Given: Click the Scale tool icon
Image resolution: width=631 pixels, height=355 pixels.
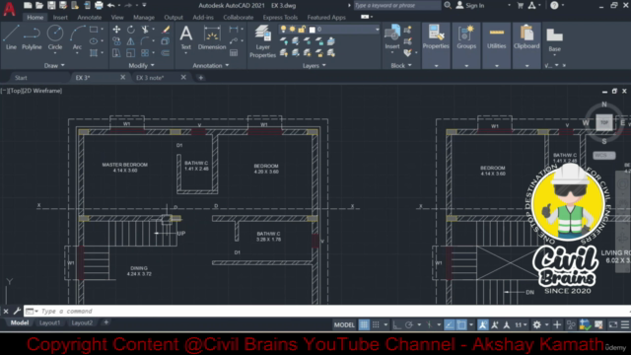Looking at the screenshot, I should coord(131,52).
